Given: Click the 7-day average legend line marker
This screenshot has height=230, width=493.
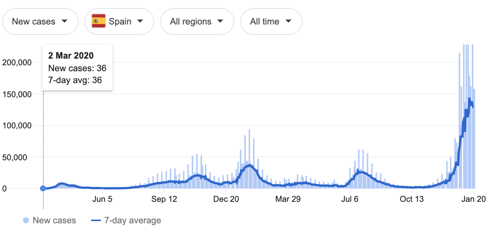Looking at the screenshot, I should tap(96, 220).
